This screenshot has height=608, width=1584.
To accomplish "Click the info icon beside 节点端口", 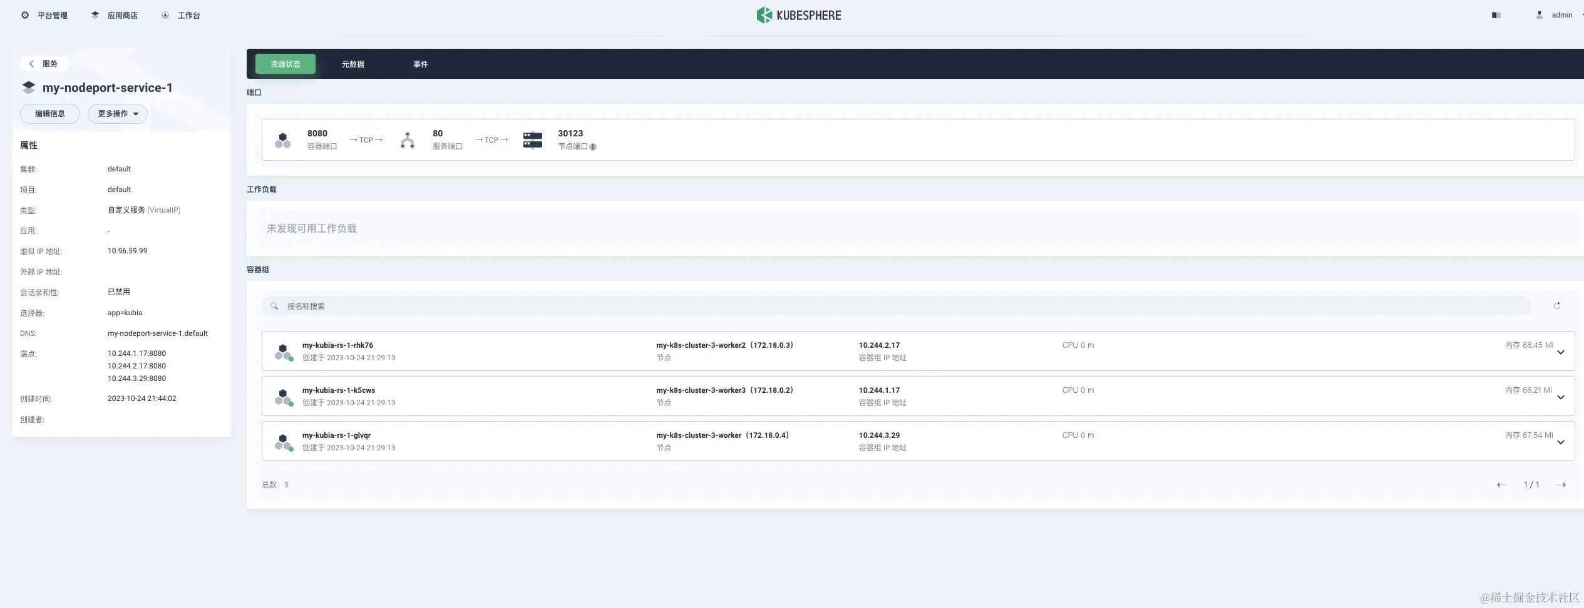I will click(593, 147).
